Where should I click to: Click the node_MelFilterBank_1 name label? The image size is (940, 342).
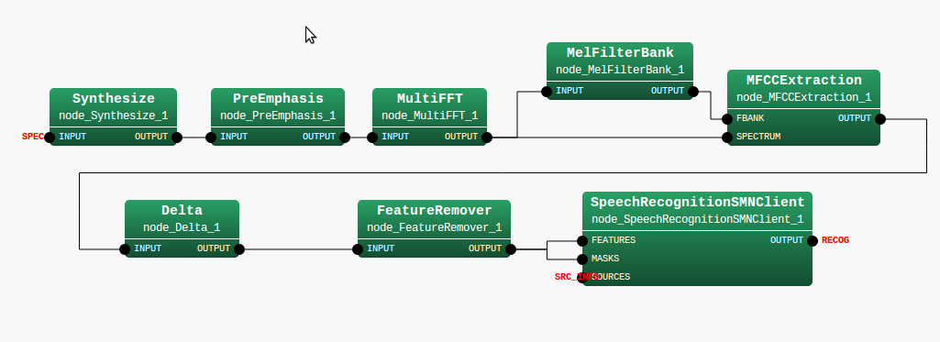click(620, 70)
